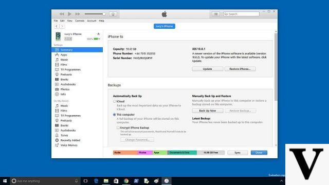Screen dimensions: 329x185
Task: Click the Photos segment of storage bar
Action: (x=145, y=153)
